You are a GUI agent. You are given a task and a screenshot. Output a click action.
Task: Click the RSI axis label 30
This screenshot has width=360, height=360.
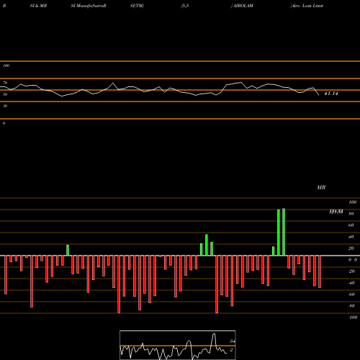[x=5, y=106]
